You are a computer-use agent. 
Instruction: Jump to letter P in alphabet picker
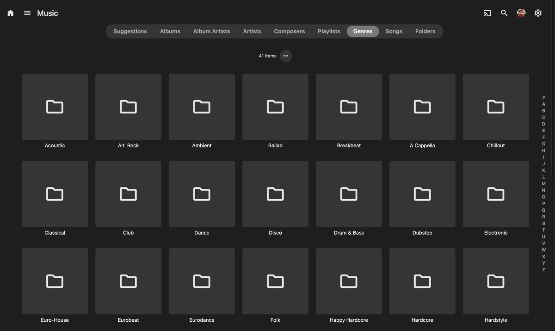543,203
